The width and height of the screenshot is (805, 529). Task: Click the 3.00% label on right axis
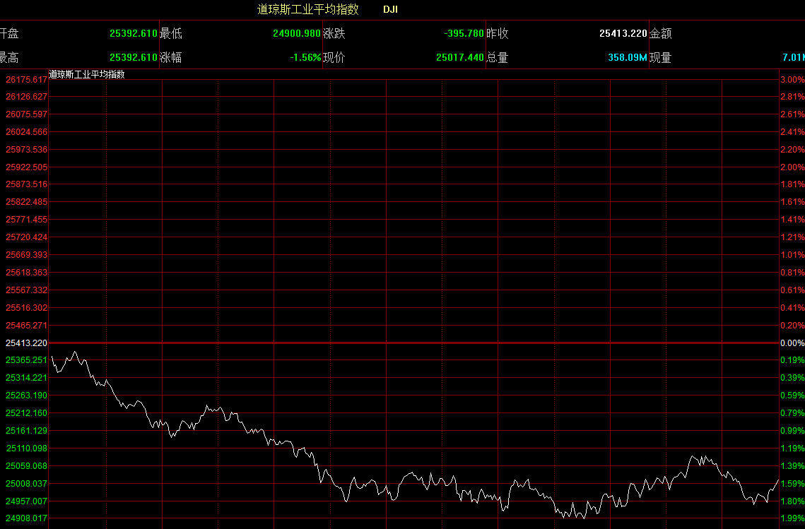(x=792, y=79)
